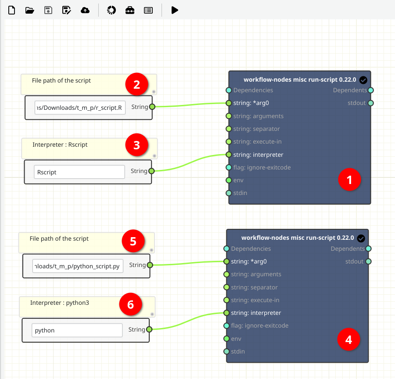The width and height of the screenshot is (395, 379).
Task: Click the 'arguments' port on the python run-script node
Action: [x=226, y=274]
